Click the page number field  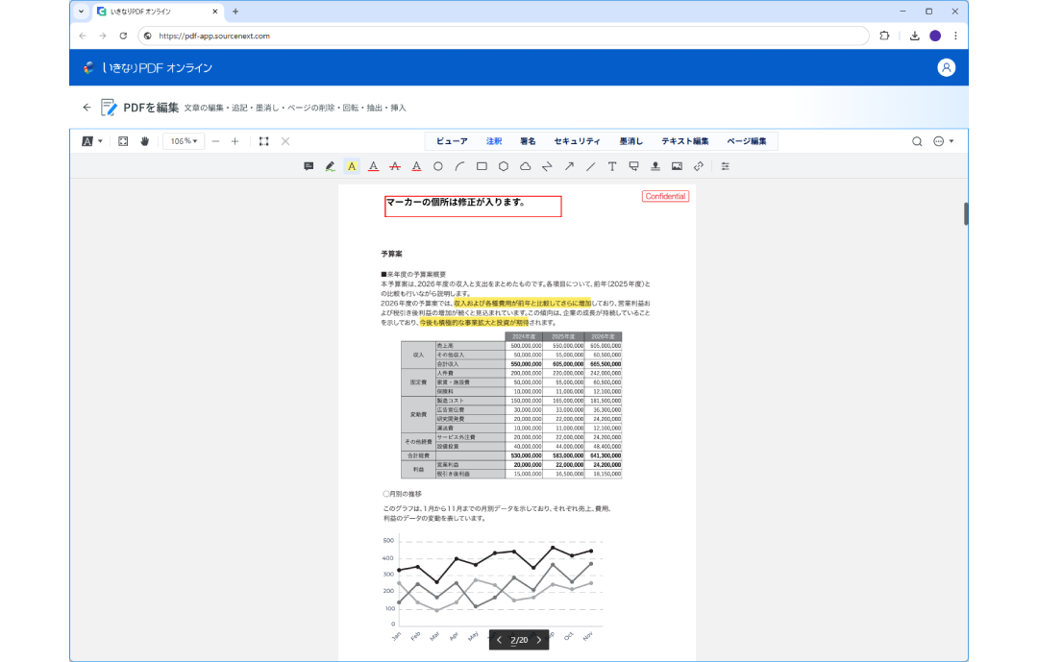pyautogui.click(x=514, y=640)
